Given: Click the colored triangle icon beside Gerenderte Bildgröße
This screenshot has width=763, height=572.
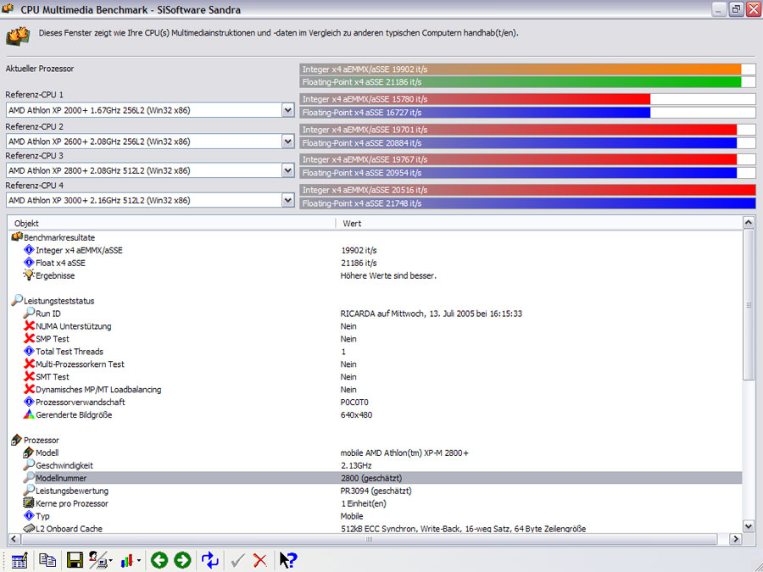Looking at the screenshot, I should pos(29,414).
